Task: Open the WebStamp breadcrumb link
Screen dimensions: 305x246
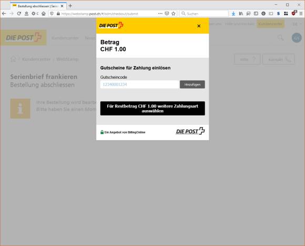Action: 67,59
